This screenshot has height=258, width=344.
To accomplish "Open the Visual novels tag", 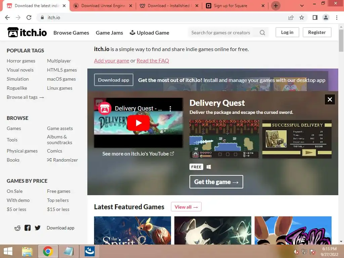I will click(x=20, y=70).
